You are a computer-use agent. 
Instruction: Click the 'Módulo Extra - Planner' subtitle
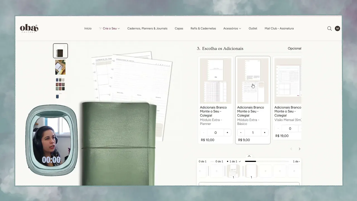(x=211, y=122)
